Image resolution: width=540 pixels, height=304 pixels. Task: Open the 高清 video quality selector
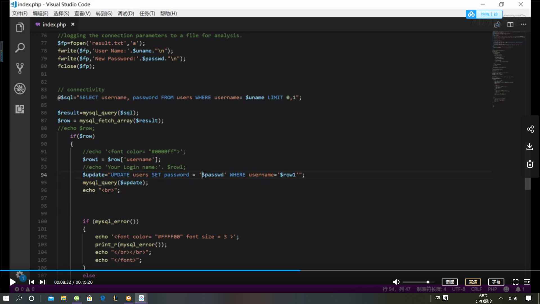click(473, 282)
